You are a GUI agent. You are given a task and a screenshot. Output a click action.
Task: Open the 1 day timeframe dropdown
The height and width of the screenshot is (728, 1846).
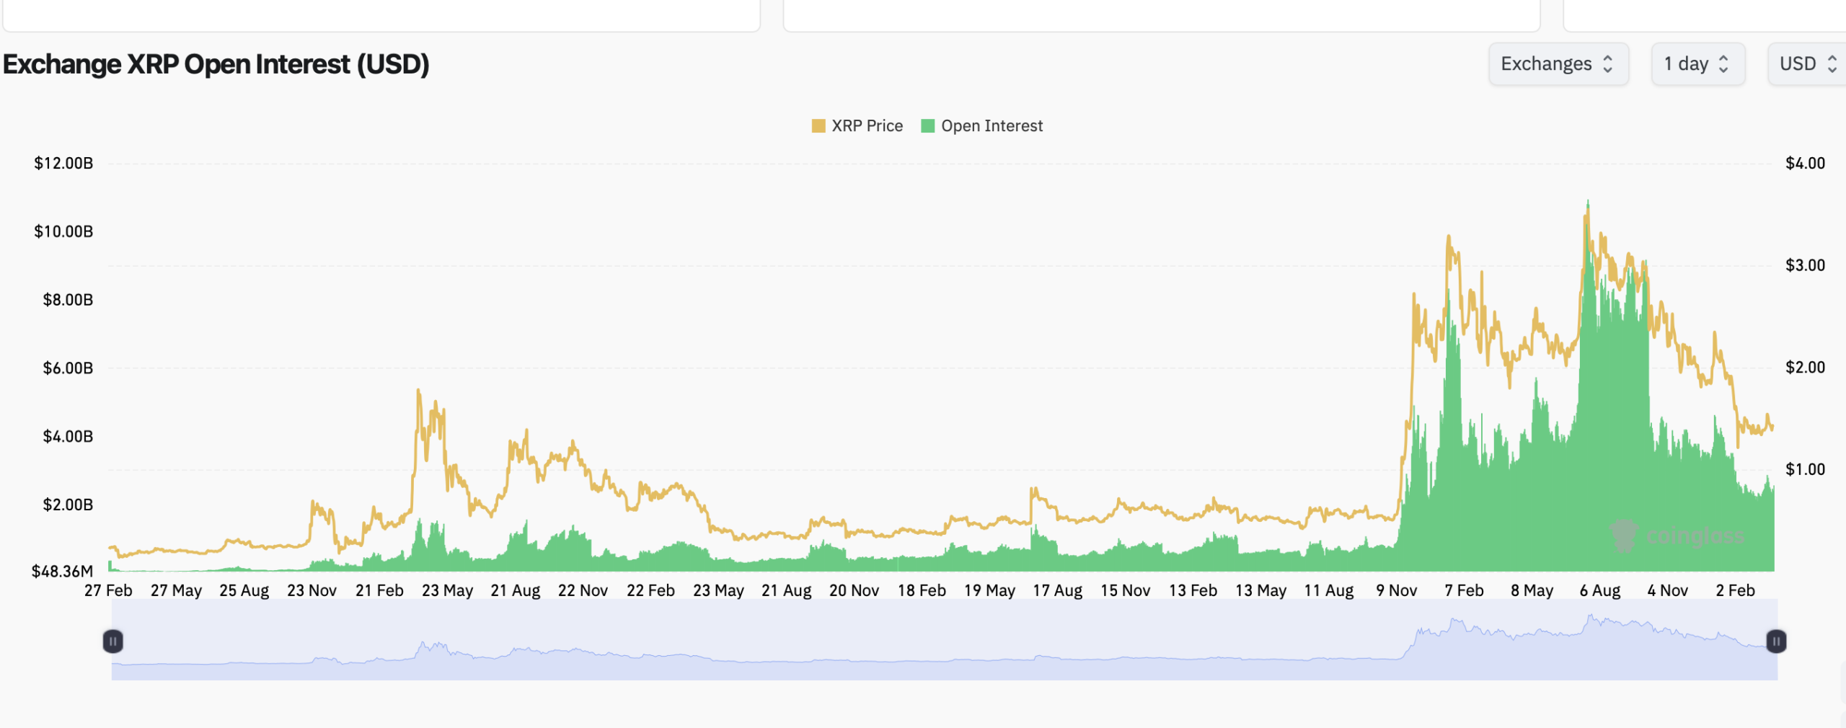[1698, 63]
